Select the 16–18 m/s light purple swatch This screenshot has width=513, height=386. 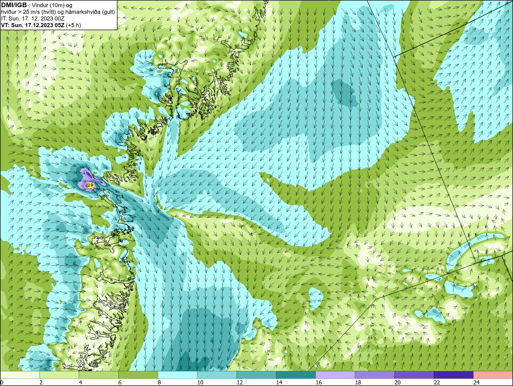coord(336,375)
